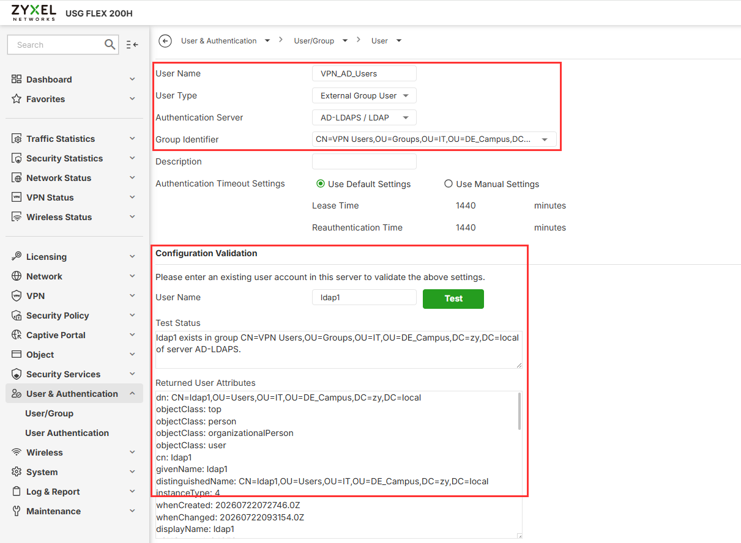The image size is (741, 543).
Task: Click the Licensing key icon
Action: (x=17, y=257)
